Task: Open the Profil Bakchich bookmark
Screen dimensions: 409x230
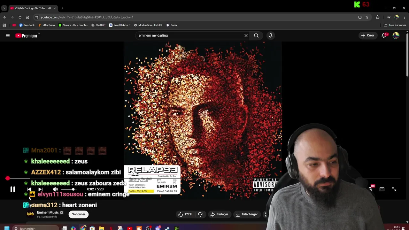Action: (x=120, y=25)
